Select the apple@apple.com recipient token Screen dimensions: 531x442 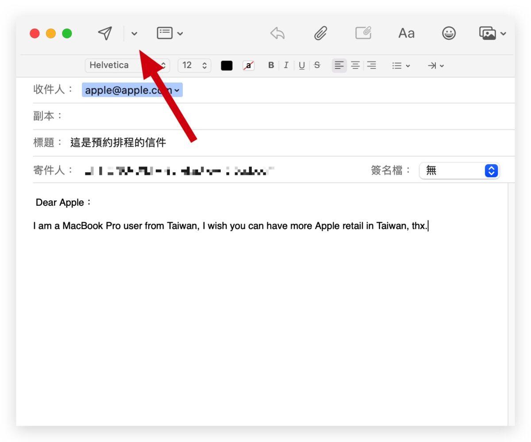point(132,90)
